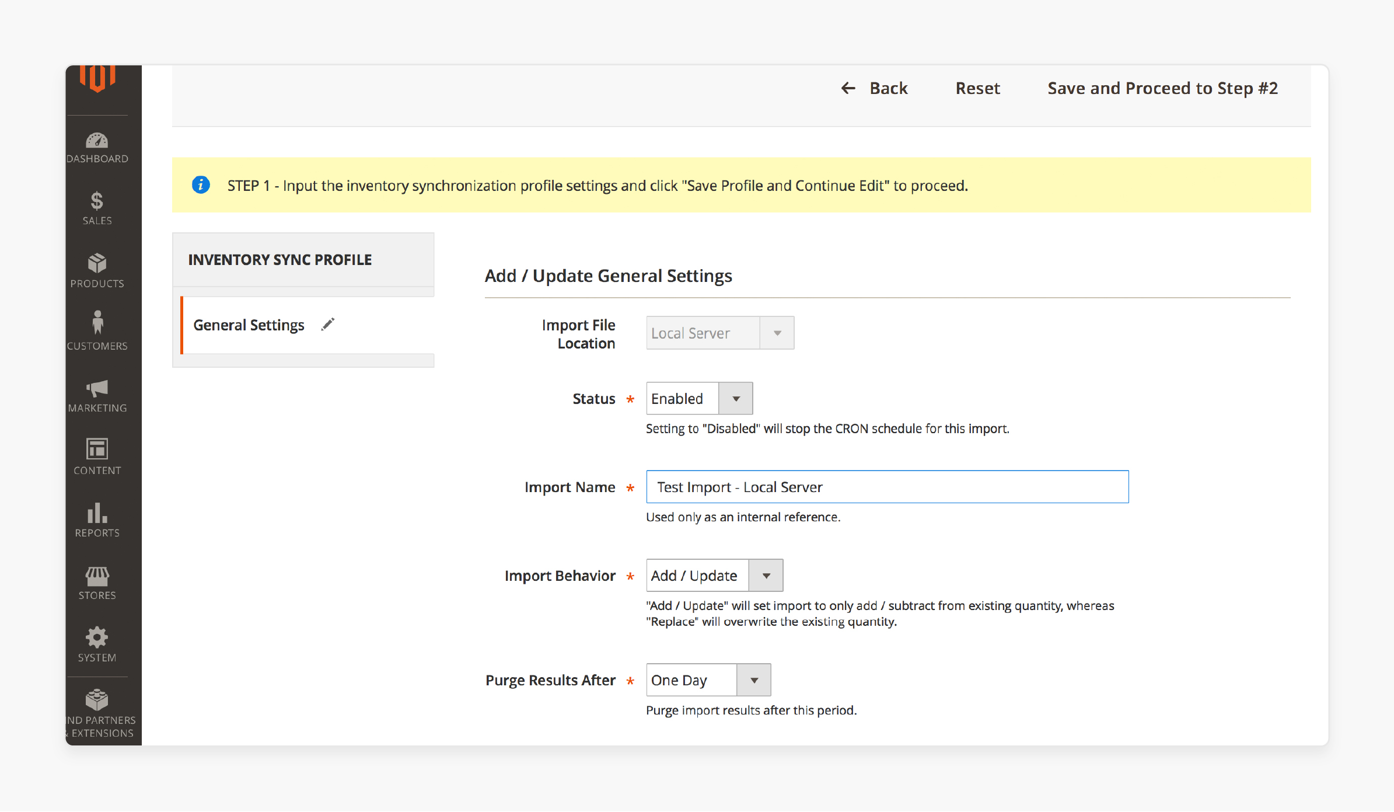Open the Sales dollar icon
This screenshot has height=812, width=1394.
[97, 201]
